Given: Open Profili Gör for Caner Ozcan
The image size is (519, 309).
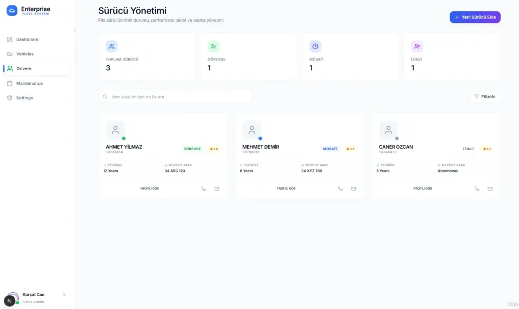Looking at the screenshot, I should point(423,189).
